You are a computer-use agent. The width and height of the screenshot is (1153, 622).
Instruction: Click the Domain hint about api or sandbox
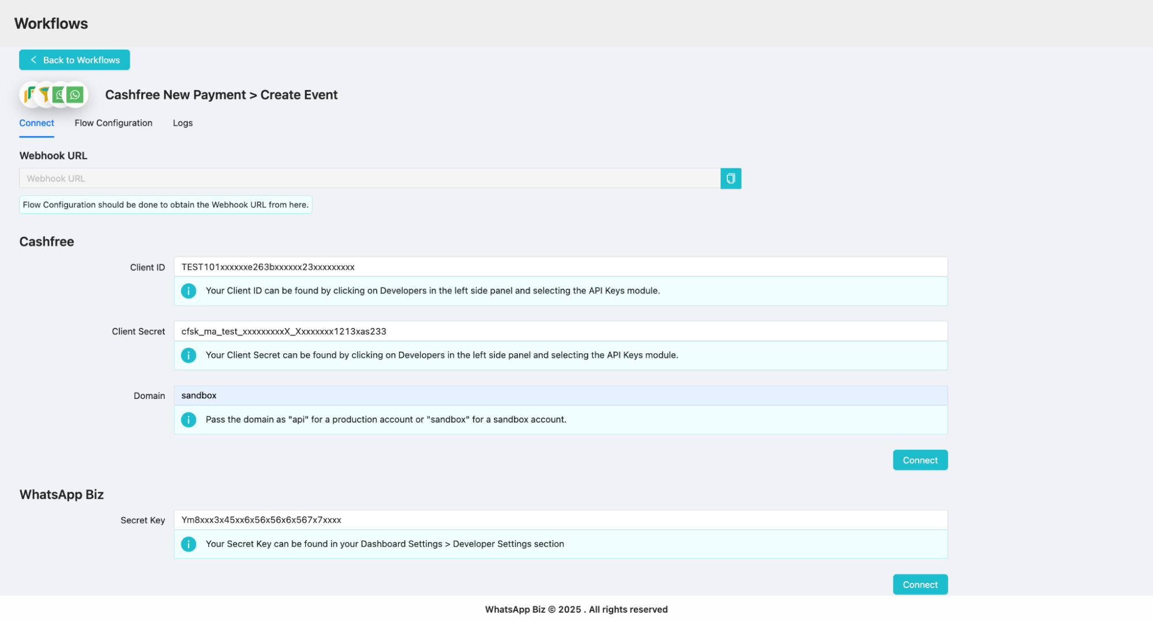click(x=386, y=420)
